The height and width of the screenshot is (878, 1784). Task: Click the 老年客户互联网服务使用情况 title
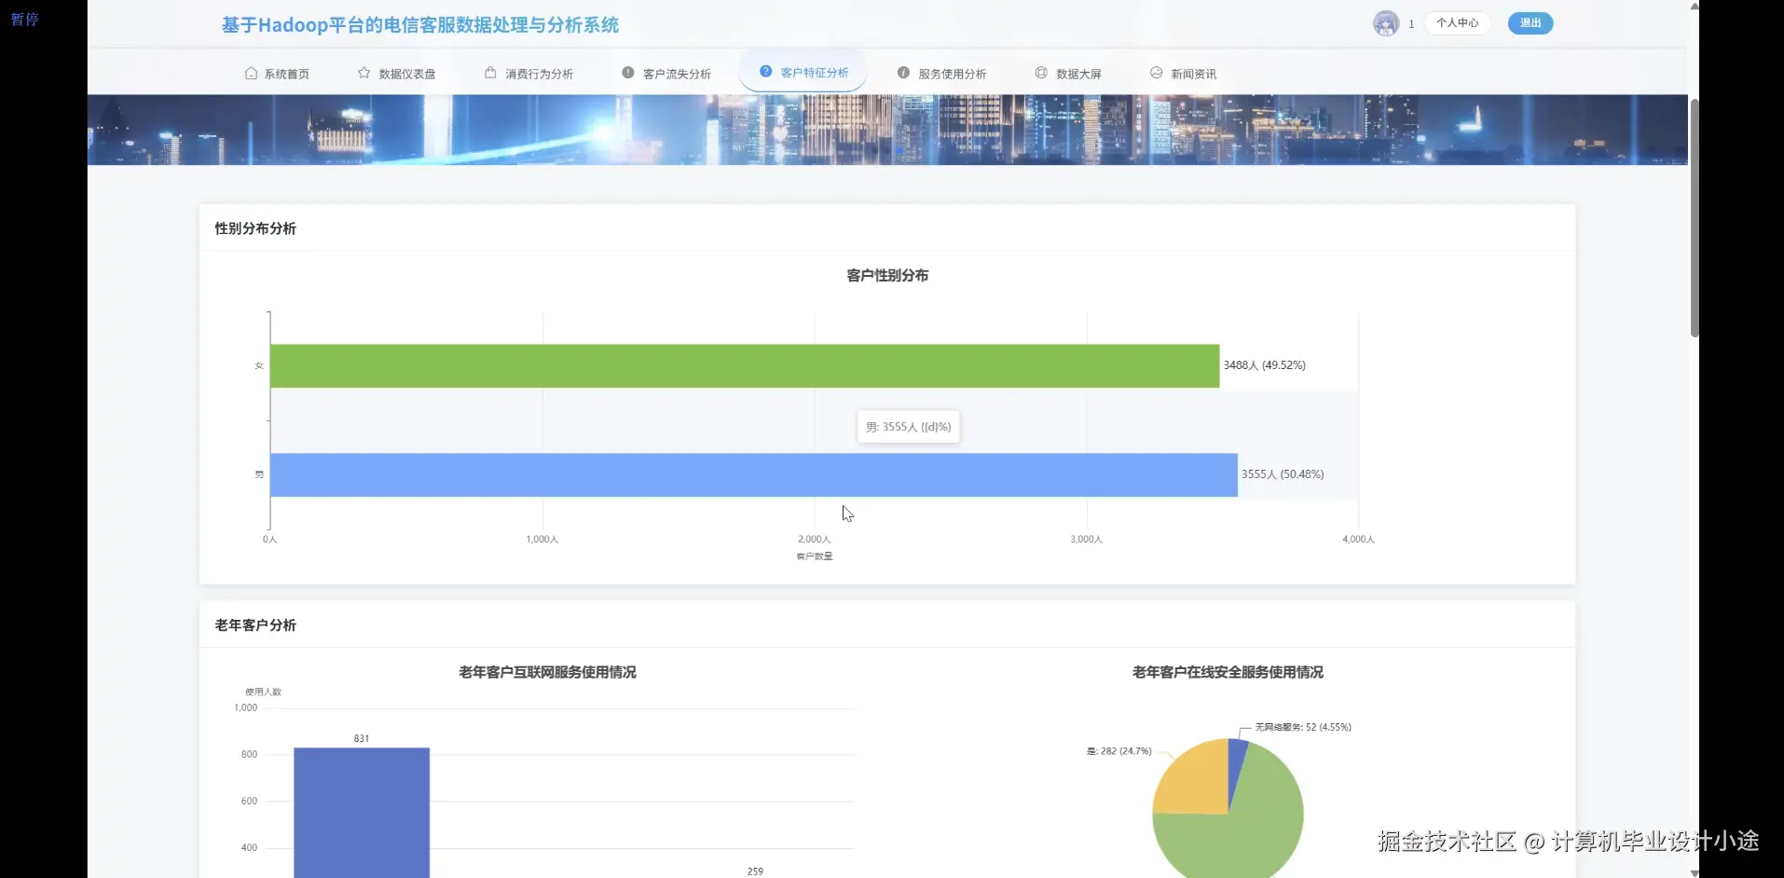(x=547, y=672)
